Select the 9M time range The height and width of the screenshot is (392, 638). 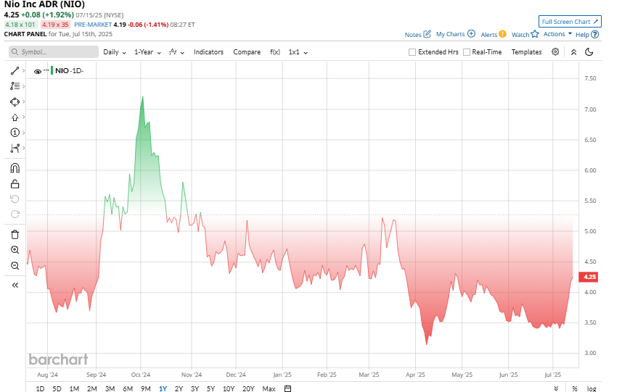pos(146,389)
